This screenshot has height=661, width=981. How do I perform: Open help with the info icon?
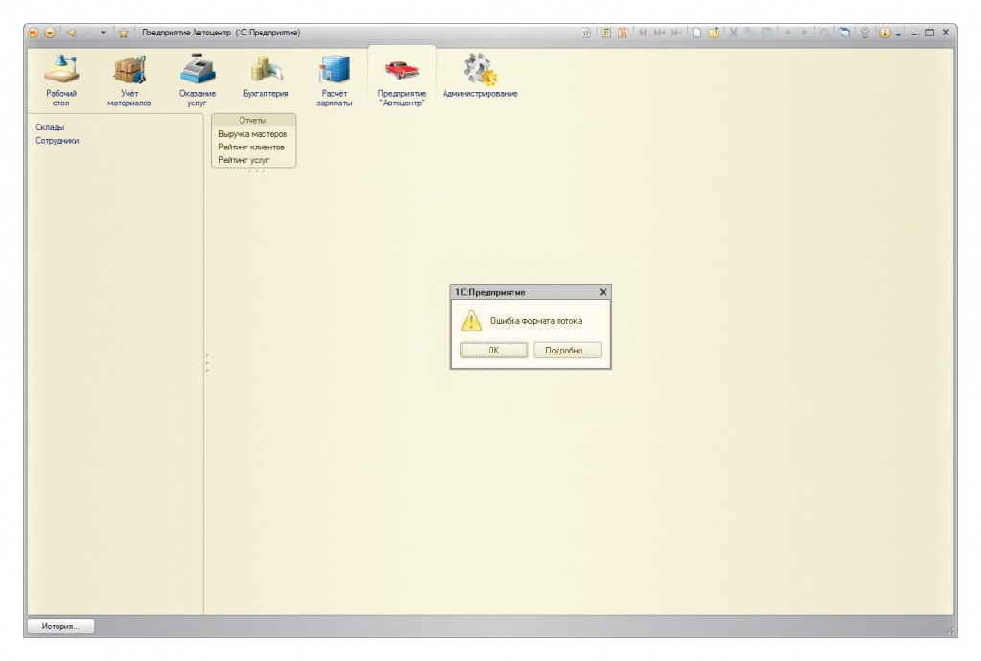coord(884,33)
